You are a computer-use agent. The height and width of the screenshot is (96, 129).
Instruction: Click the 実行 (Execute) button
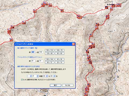pyautogui.click(x=56, y=85)
